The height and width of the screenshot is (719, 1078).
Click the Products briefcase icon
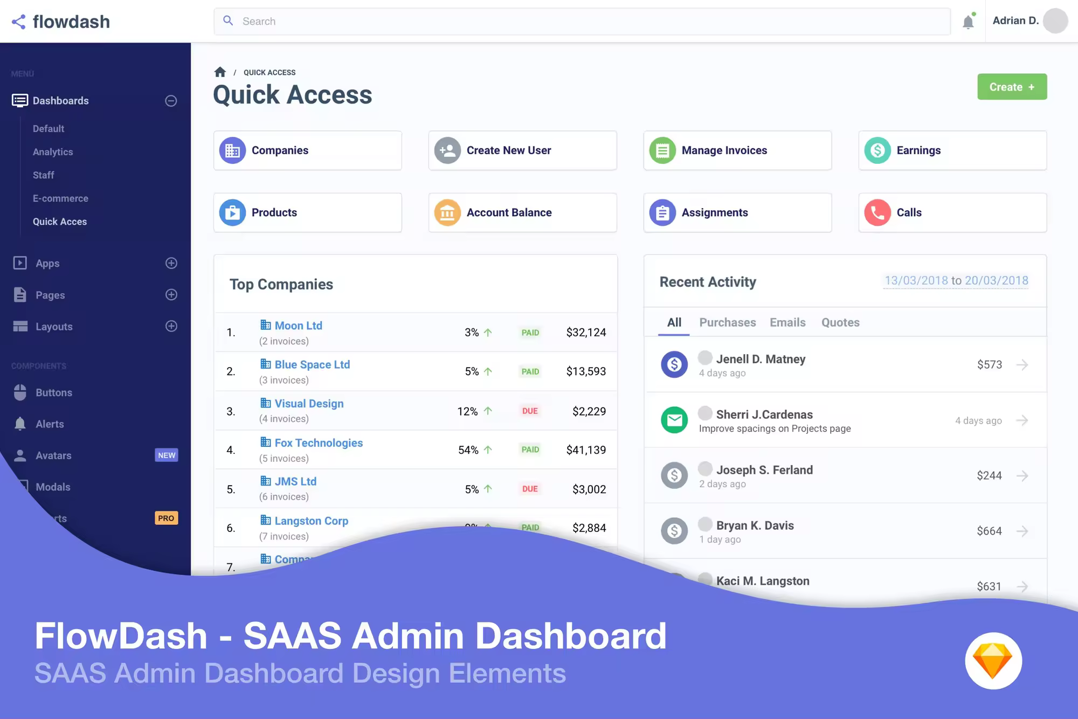tap(232, 213)
